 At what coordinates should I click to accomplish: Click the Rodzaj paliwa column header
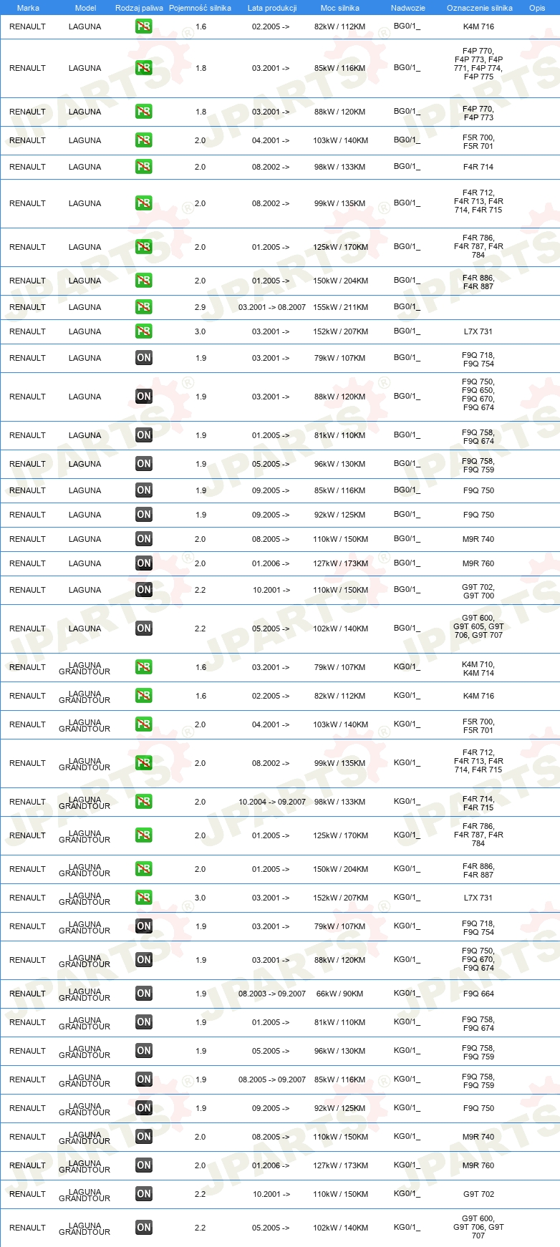[139, 8]
